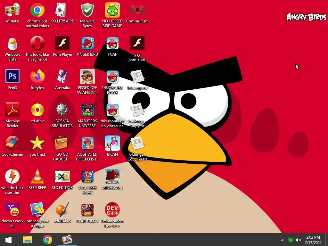The image size is (328, 246).
Task: Launch 'chrome but normal colors' desktop shortcut
Action: pyautogui.click(x=37, y=10)
